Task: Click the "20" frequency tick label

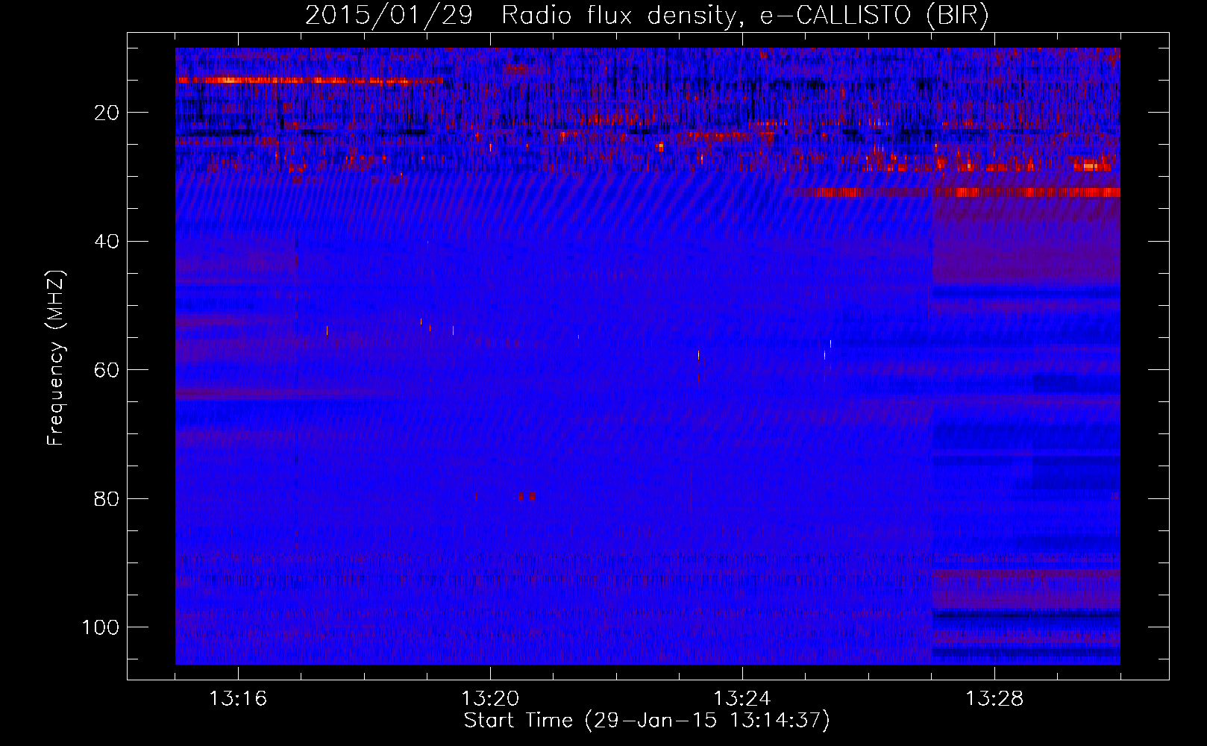Action: click(x=107, y=113)
